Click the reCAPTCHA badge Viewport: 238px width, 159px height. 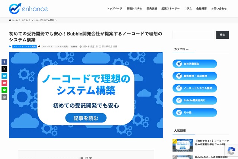[x=231, y=151]
